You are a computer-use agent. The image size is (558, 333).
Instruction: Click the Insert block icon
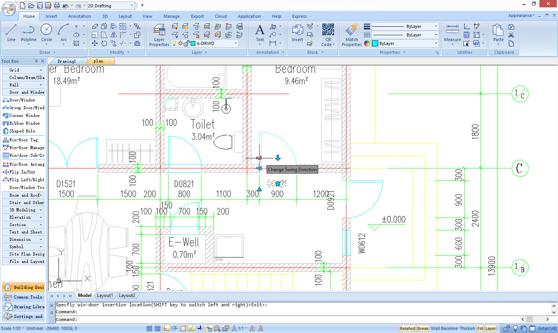[x=298, y=33]
